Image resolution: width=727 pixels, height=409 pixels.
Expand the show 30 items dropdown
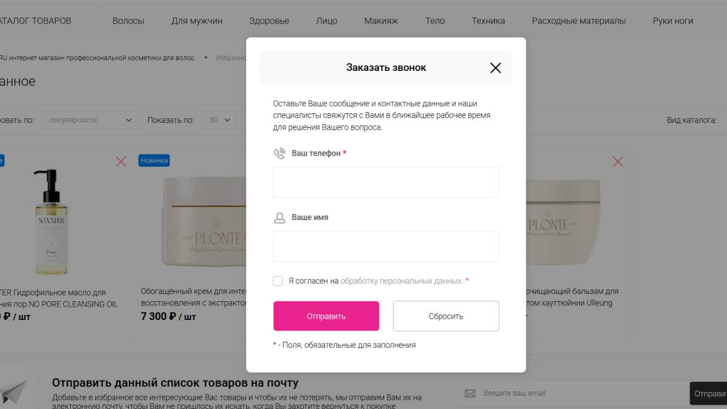[x=219, y=120]
